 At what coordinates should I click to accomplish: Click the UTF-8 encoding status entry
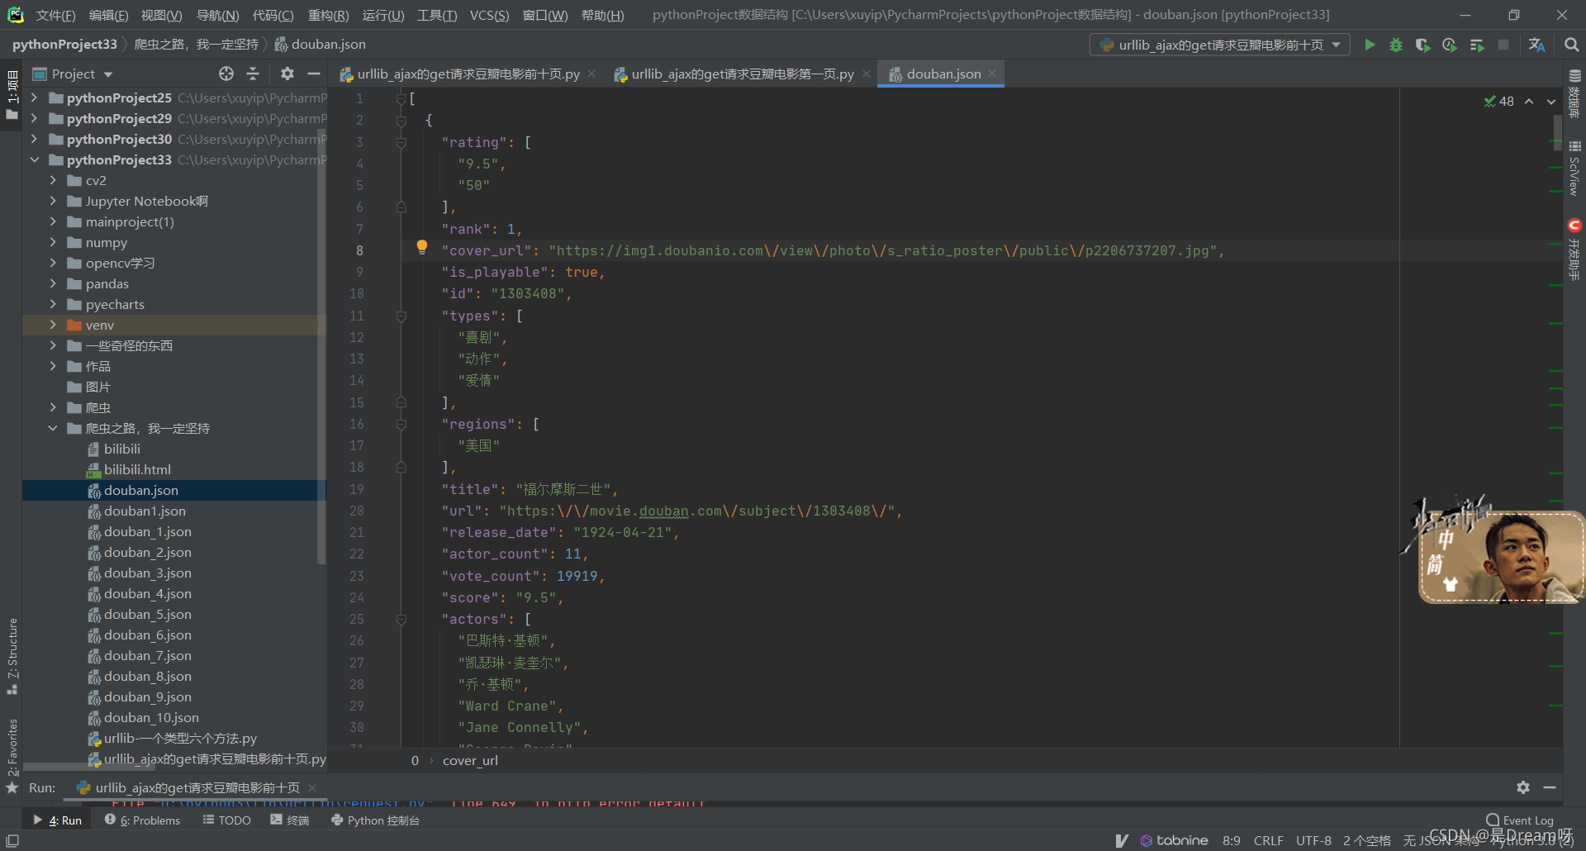point(1313,840)
